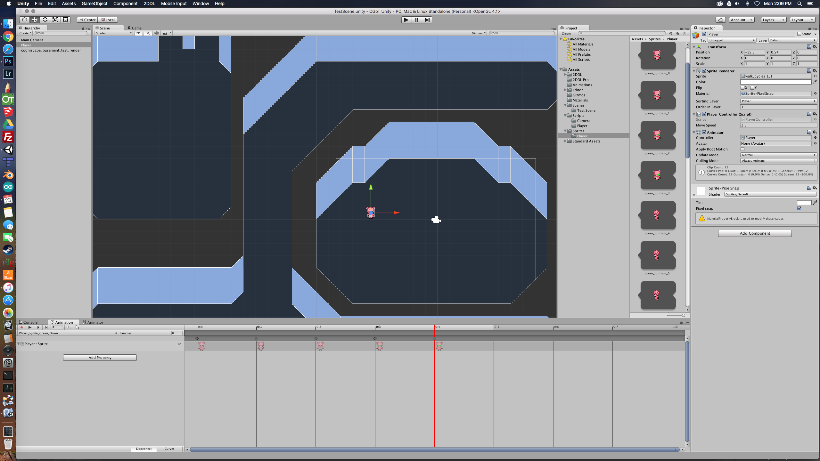Toggle Pixel snap checkbox
The width and height of the screenshot is (820, 461).
point(799,208)
